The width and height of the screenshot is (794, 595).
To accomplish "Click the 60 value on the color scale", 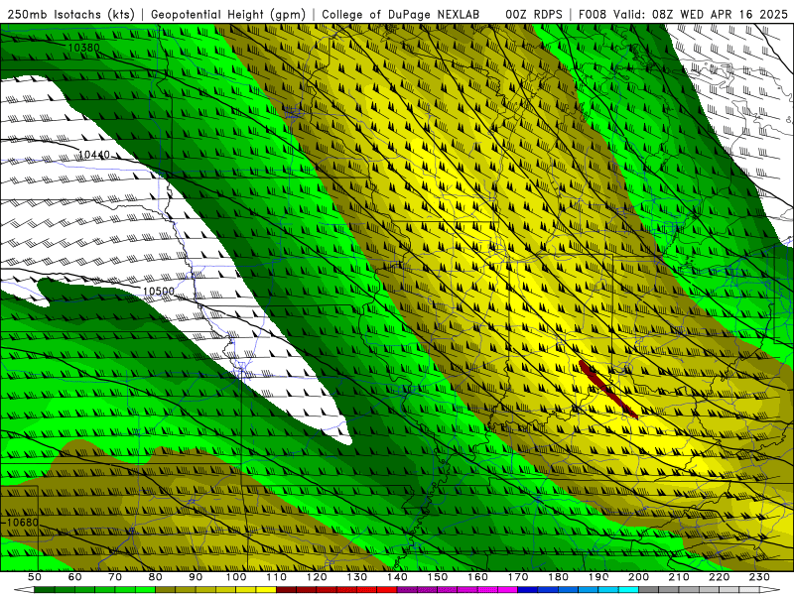I will tap(74, 577).
